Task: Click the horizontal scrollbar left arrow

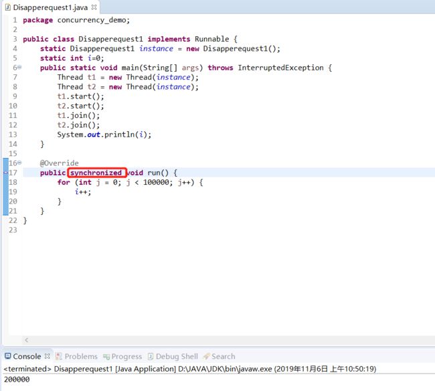Action: tap(27, 340)
